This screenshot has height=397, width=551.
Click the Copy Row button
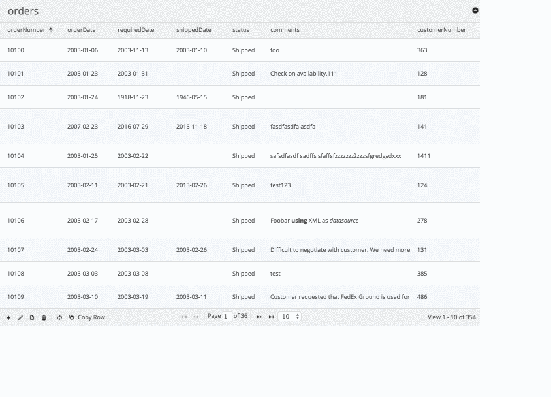pos(87,317)
